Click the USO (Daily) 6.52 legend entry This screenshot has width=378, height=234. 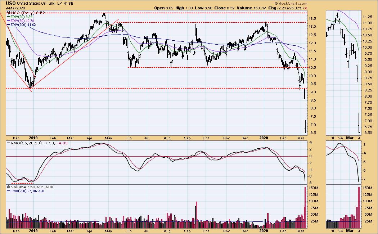pyautogui.click(x=27, y=13)
